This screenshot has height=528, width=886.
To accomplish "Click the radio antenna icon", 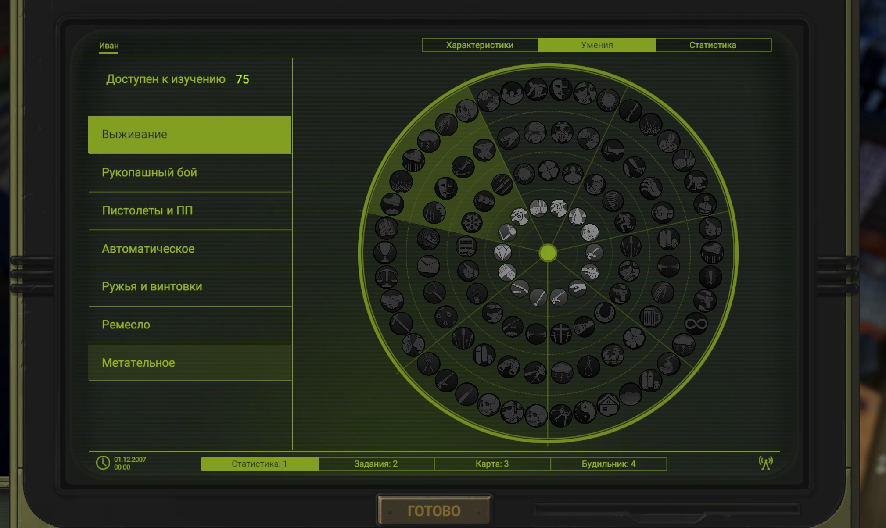I will pos(765,463).
